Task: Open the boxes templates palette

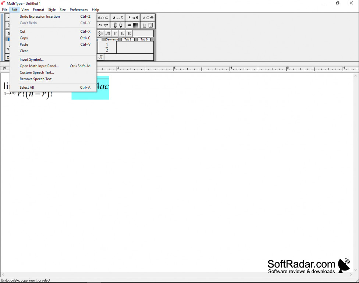Action: coord(148,25)
